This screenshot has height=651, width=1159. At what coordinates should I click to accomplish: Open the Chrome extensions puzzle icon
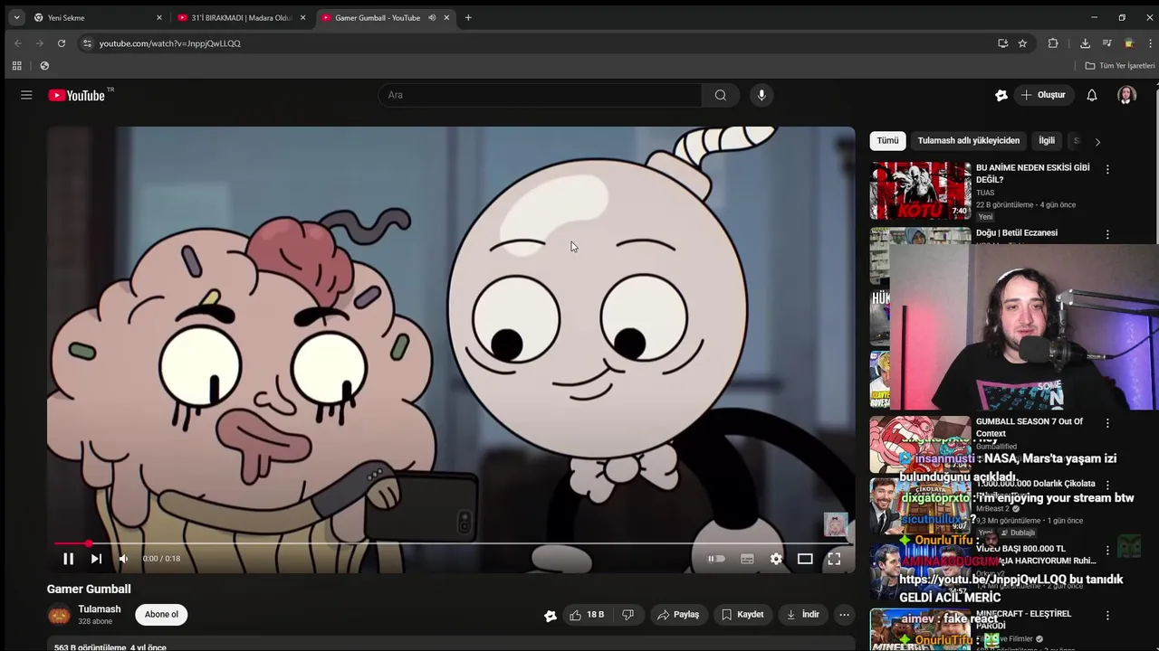1053,42
